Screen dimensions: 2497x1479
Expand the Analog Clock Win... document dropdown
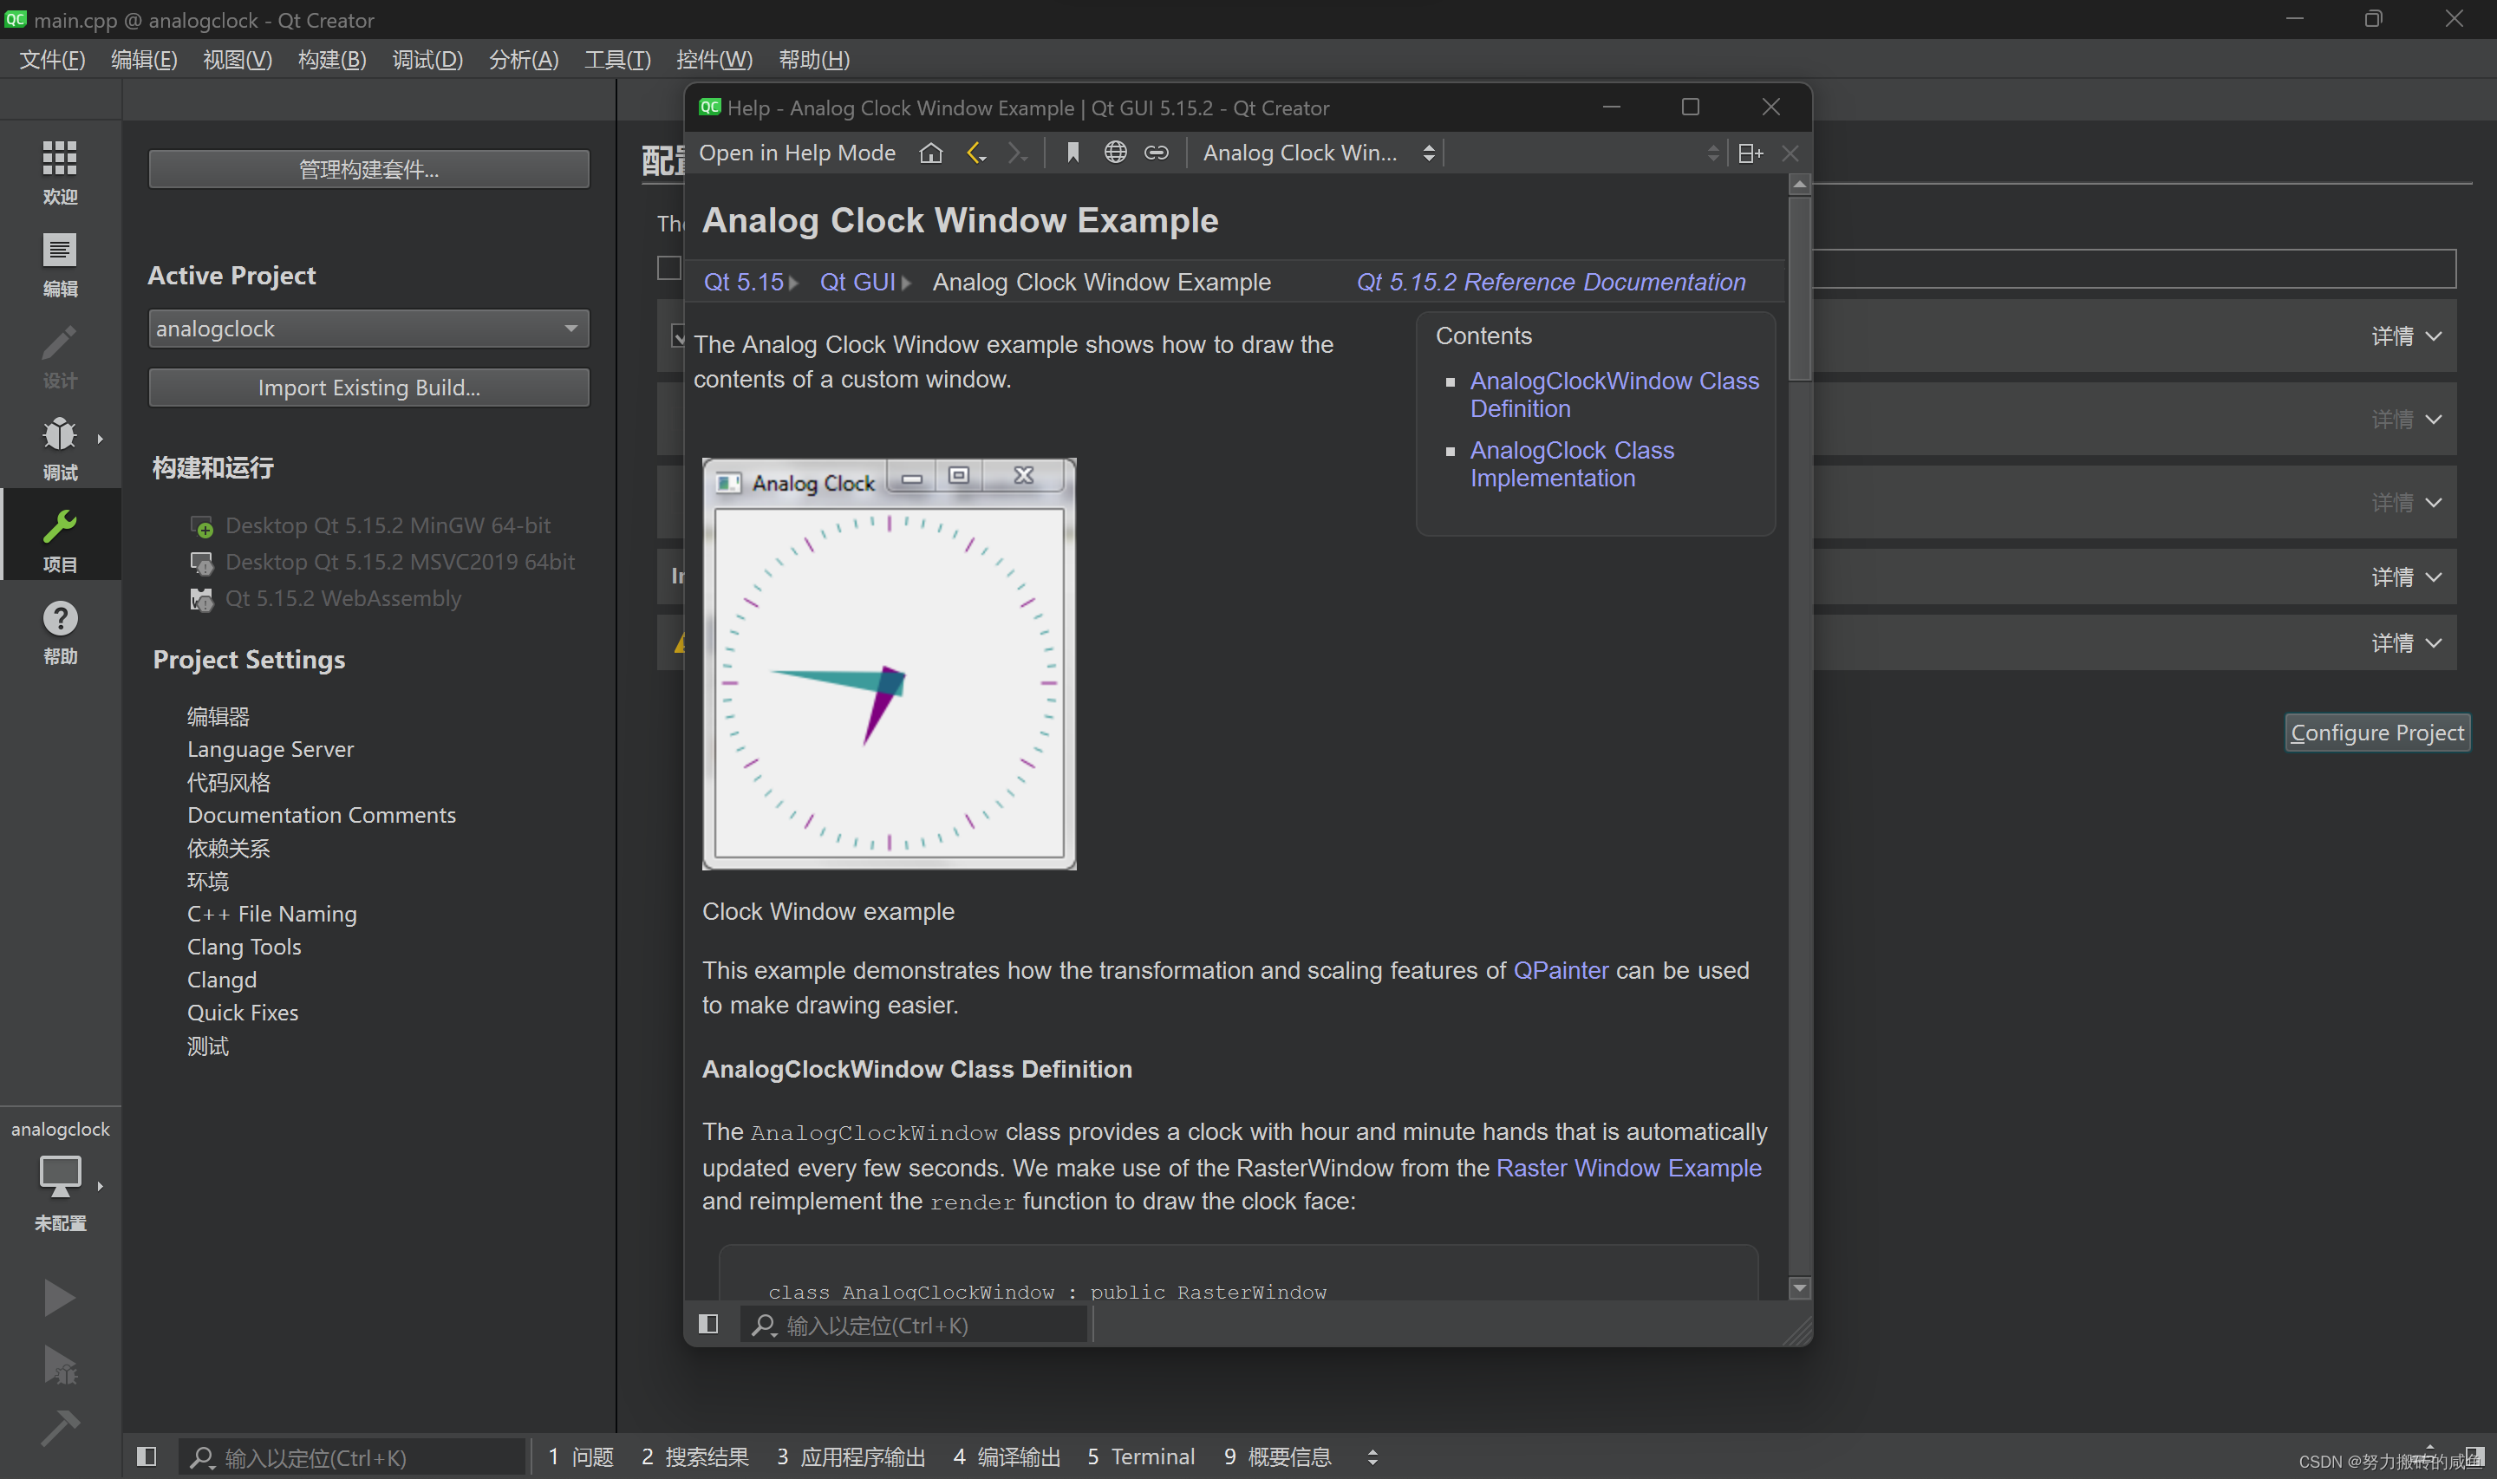click(1317, 153)
